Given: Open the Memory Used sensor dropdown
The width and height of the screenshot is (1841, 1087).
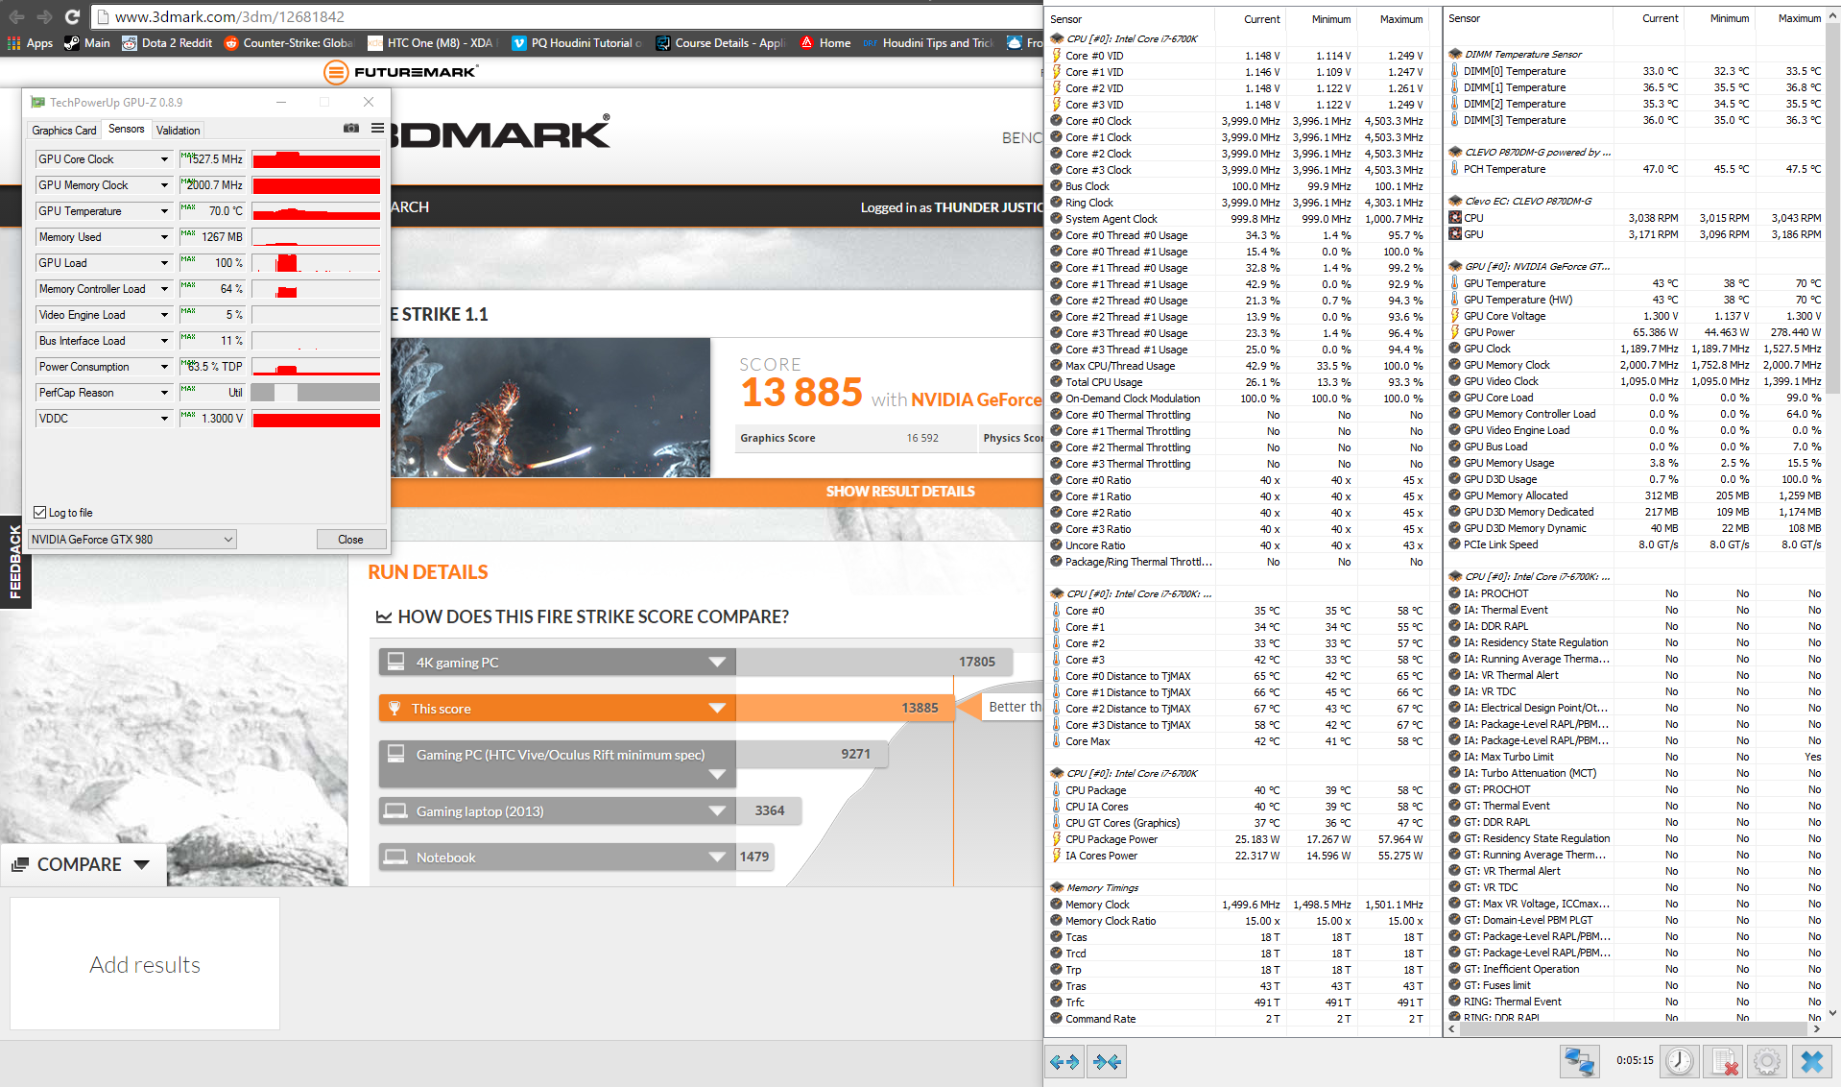Looking at the screenshot, I should tap(164, 237).
